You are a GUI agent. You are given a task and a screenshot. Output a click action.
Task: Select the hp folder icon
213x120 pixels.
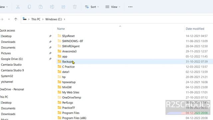pos(59,77)
